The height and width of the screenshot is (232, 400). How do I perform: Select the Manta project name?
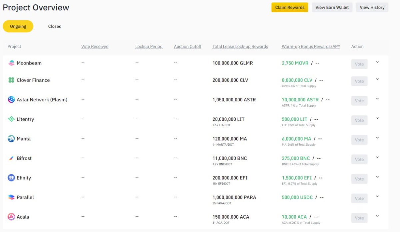24,139
